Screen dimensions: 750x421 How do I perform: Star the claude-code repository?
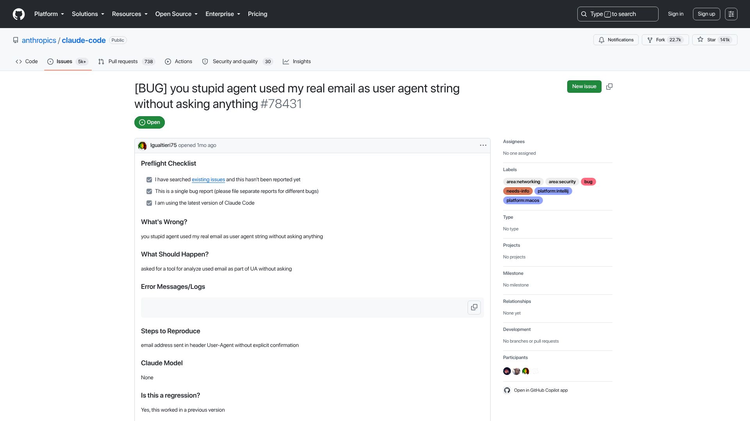pos(715,40)
